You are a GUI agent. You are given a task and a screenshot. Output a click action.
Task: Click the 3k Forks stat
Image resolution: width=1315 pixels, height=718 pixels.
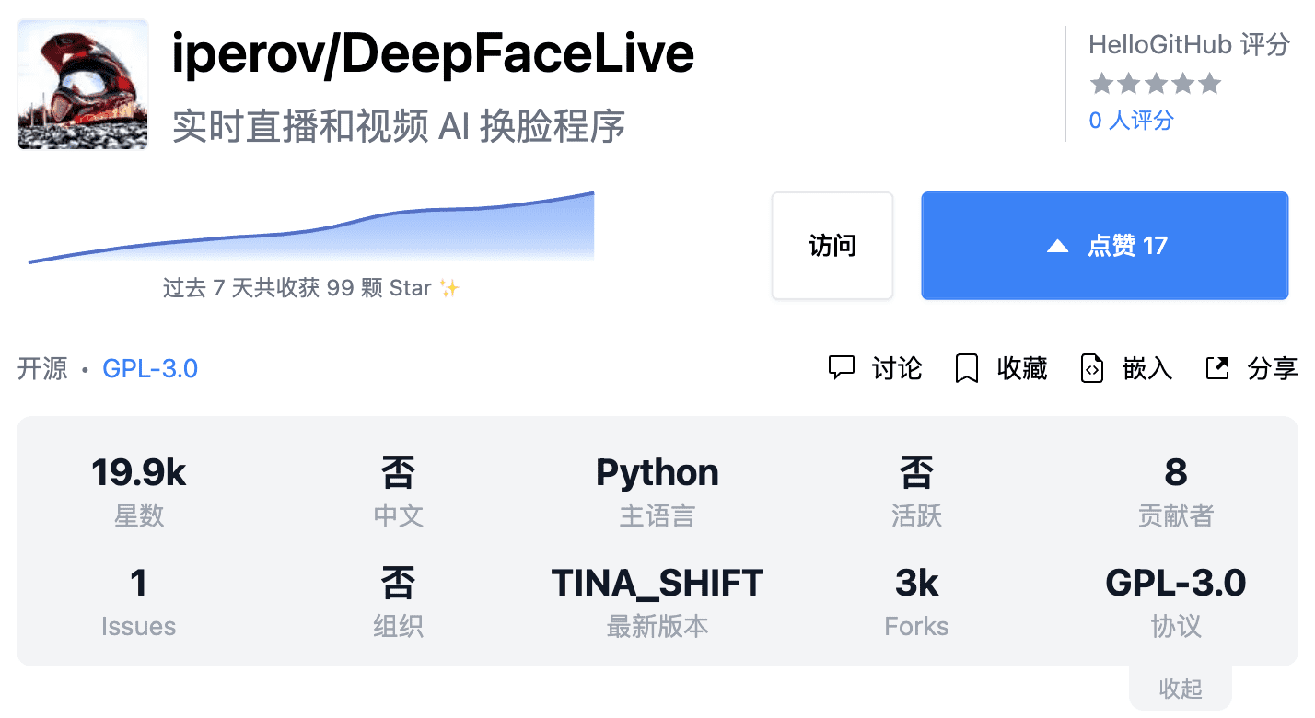click(916, 583)
